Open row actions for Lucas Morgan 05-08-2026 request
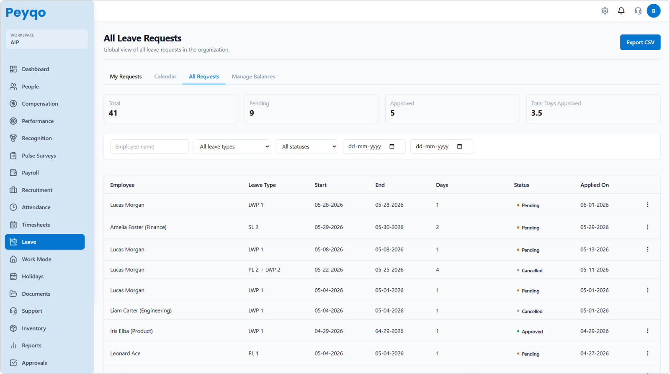 [x=647, y=249]
